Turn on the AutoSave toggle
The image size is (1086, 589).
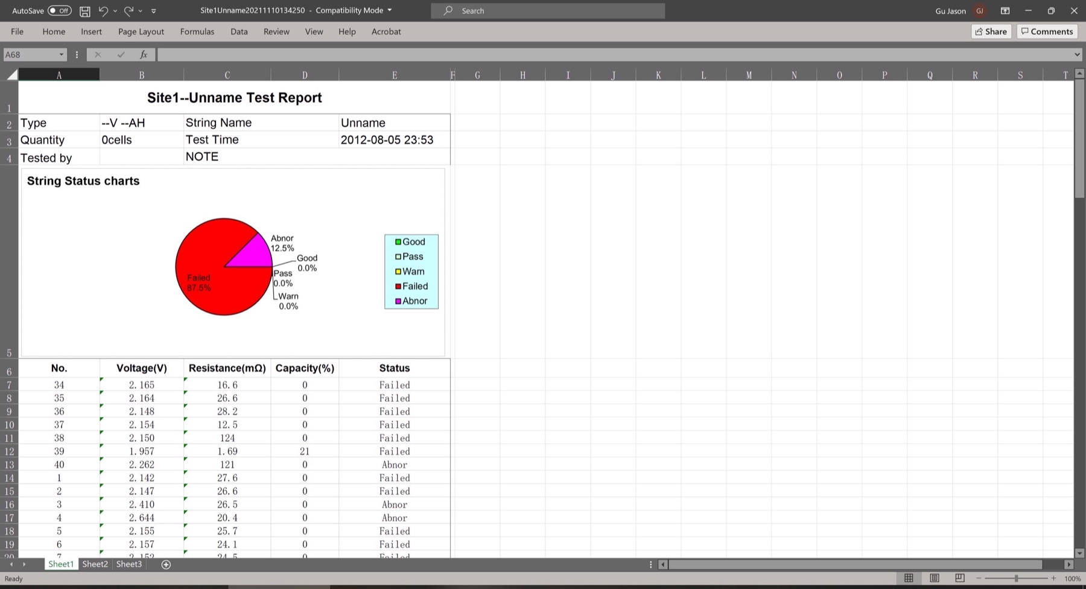point(59,10)
